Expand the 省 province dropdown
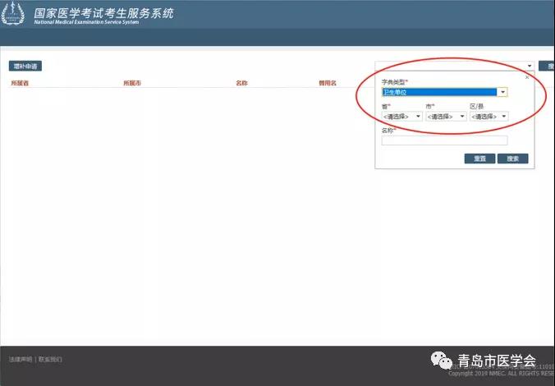 401,117
